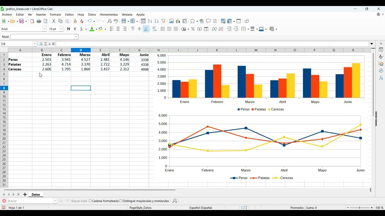The width and height of the screenshot is (385, 216).
Task: Insert a chart
Action: tap(178, 21)
